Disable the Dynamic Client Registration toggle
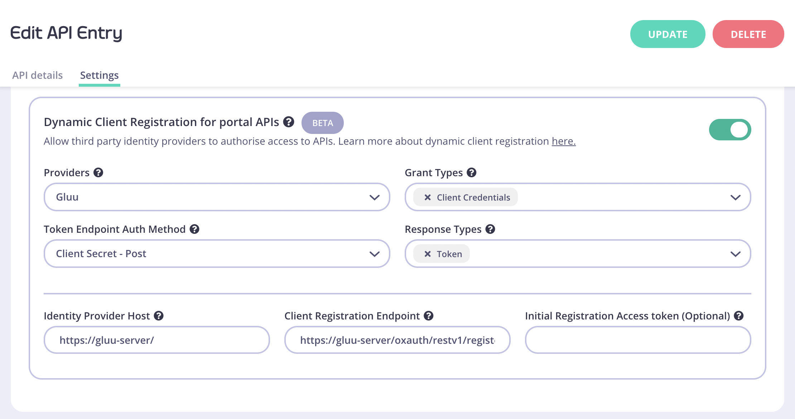 pyautogui.click(x=730, y=130)
